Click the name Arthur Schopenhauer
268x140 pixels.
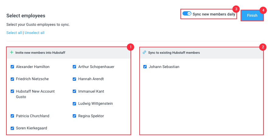click(96, 67)
